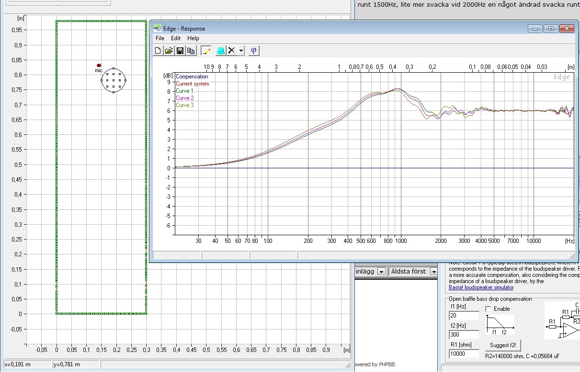Image resolution: width=580 pixels, height=372 pixels.
Task: Open the Basta! loudspeaker simulator link
Action: [x=481, y=287]
